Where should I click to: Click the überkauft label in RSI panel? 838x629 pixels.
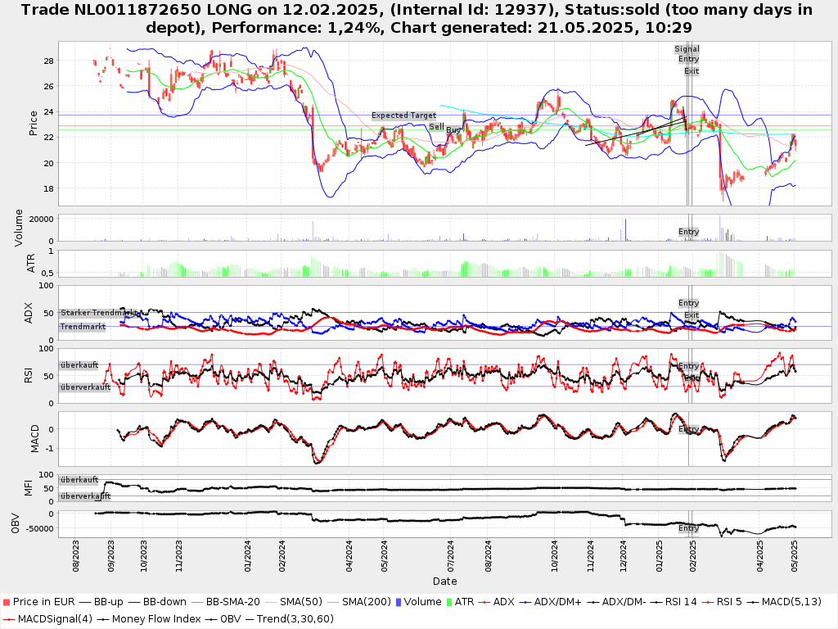click(79, 365)
